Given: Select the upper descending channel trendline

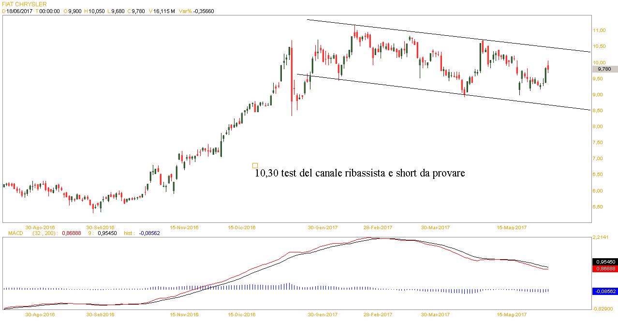Looking at the screenshot, I should point(435,34).
